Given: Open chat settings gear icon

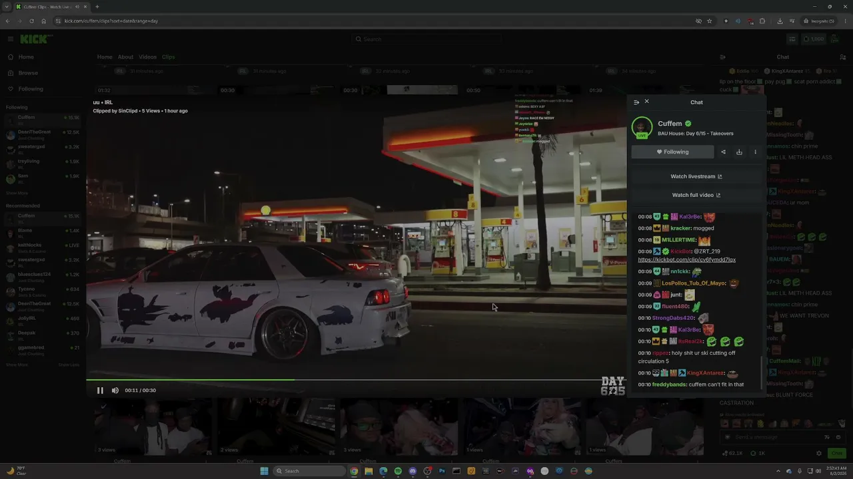Looking at the screenshot, I should pyautogui.click(x=819, y=453).
